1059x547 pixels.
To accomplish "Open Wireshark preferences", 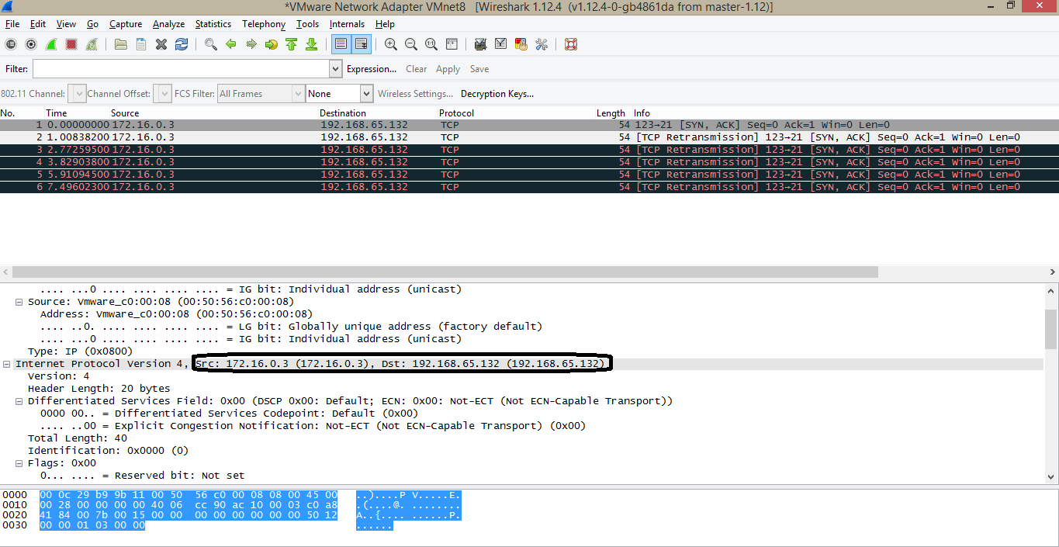I will click(541, 44).
